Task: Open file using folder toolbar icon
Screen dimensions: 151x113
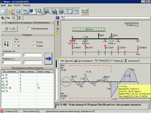Action: [11, 12]
